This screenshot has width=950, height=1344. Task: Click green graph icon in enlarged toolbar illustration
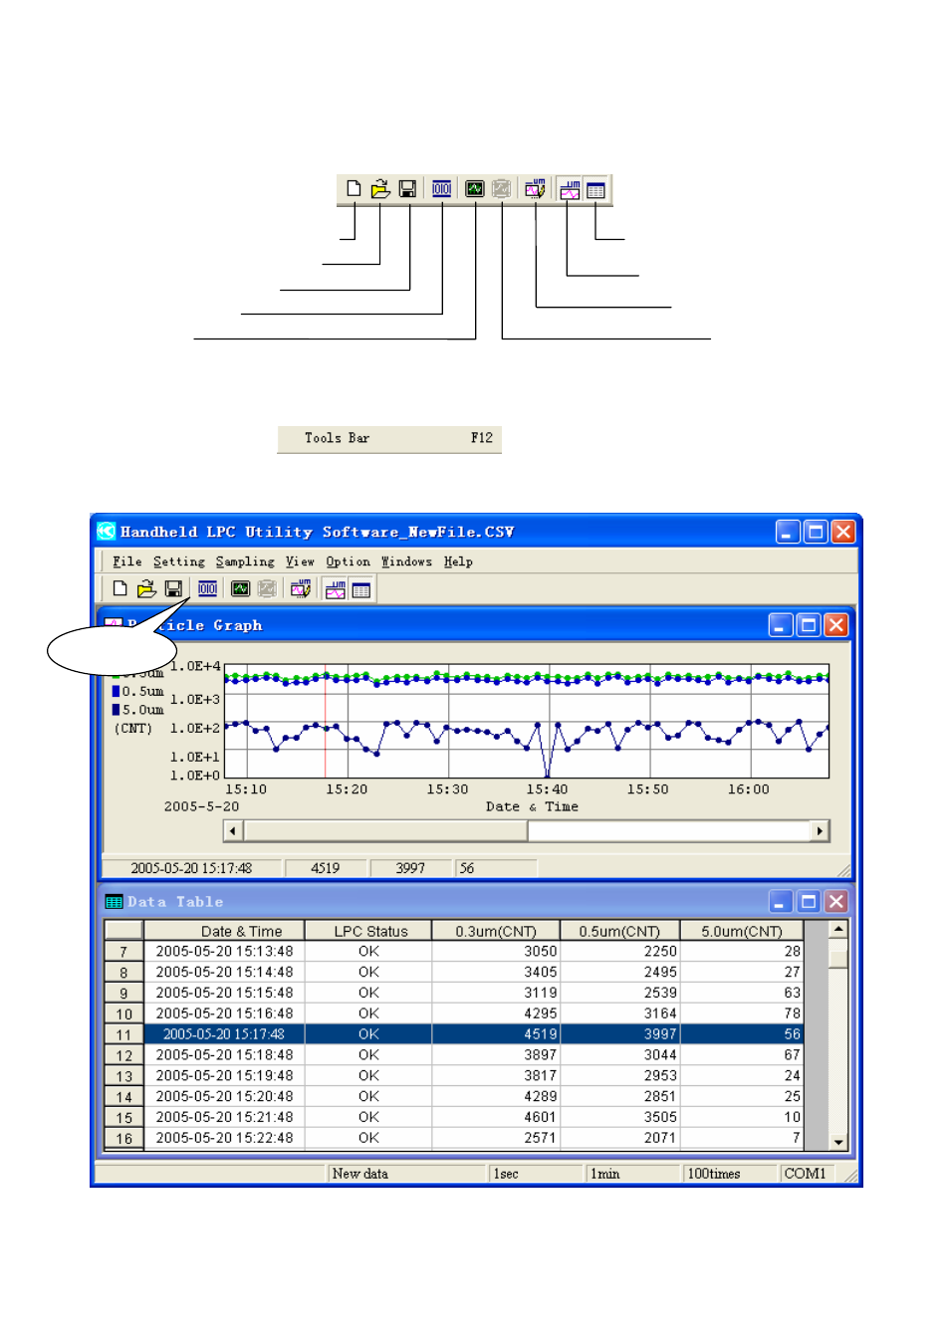475,189
